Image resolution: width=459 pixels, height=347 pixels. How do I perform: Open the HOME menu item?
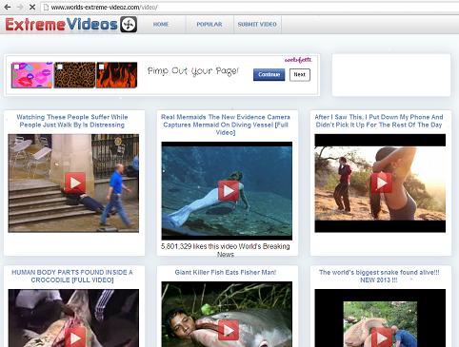pyautogui.click(x=161, y=25)
